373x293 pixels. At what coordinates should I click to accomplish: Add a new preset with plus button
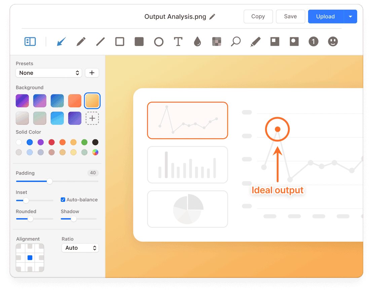(92, 73)
